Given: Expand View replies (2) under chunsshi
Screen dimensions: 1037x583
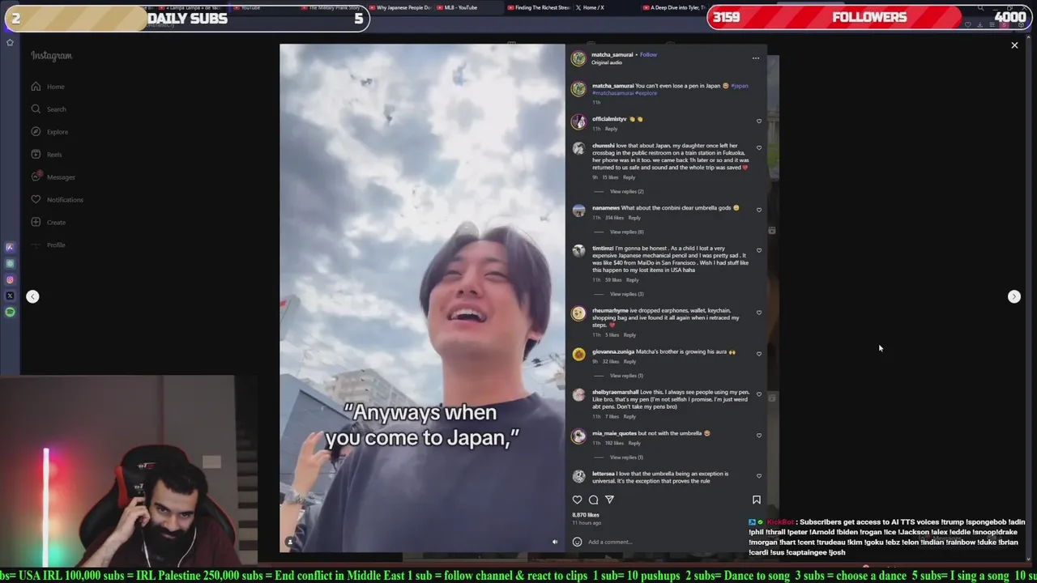Looking at the screenshot, I should [x=626, y=192].
